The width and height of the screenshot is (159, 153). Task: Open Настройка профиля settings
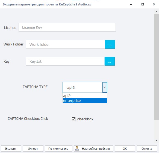click(x=93, y=149)
